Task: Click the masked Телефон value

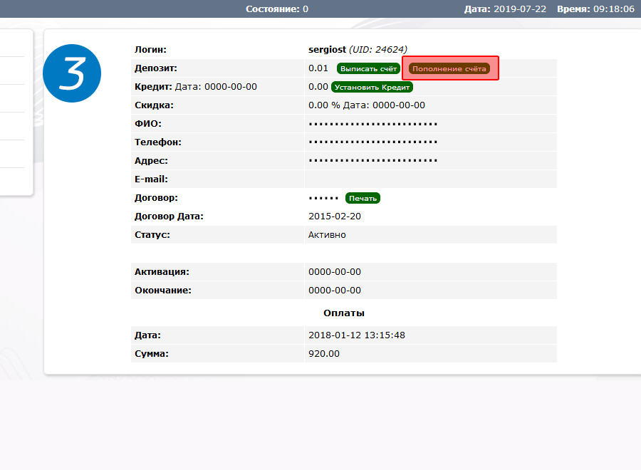Action: [373, 142]
